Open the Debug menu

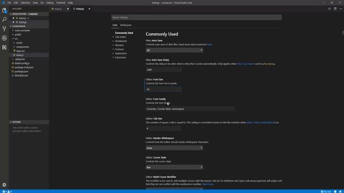point(50,3)
